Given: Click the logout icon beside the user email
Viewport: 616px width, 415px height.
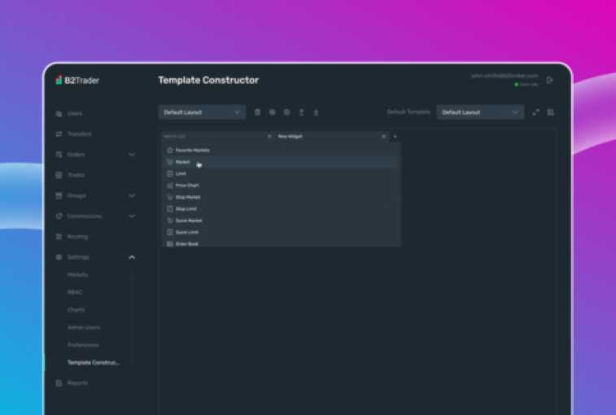Looking at the screenshot, I should [550, 80].
